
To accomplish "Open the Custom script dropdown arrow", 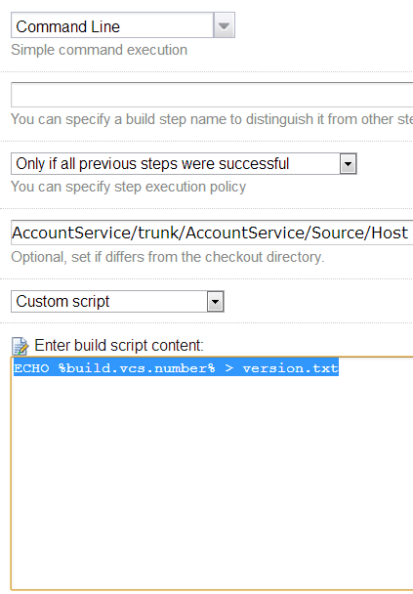I will 216,302.
